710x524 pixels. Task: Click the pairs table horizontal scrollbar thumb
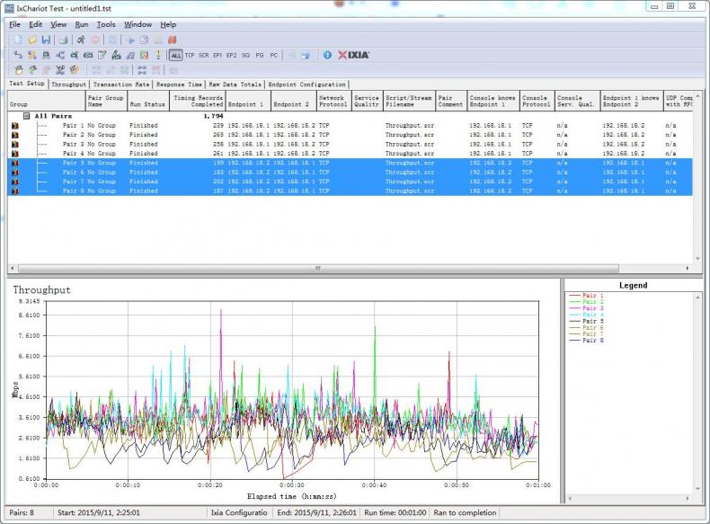tap(318, 268)
